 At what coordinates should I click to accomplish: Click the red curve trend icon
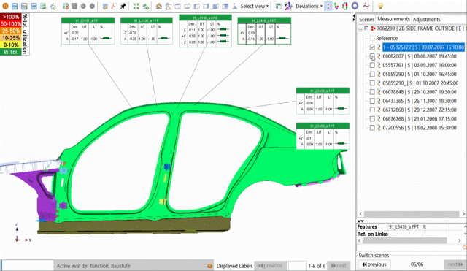click(x=366, y=6)
